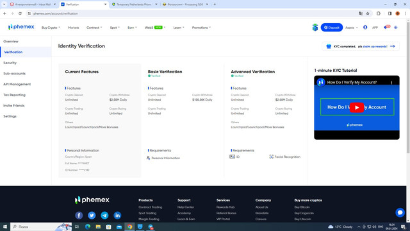Open video options three-dot menu

[x=391, y=82]
